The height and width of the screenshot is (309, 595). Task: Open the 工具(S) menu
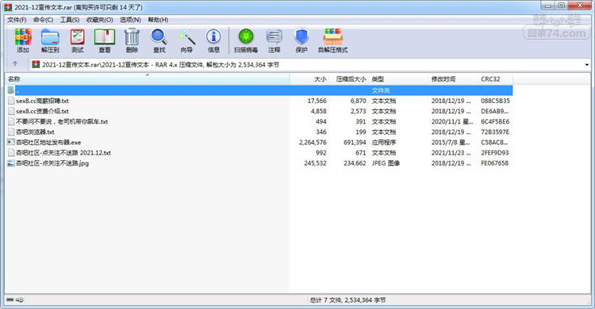point(70,20)
